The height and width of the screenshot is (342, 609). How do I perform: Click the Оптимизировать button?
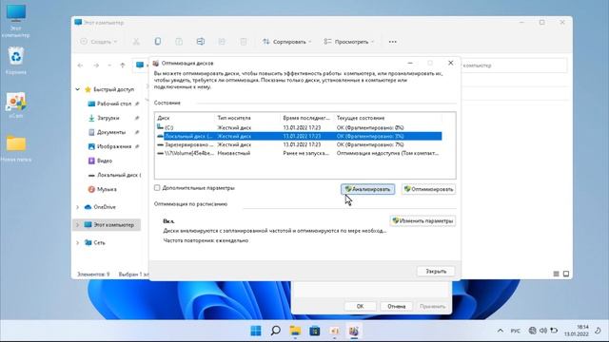tap(428, 189)
